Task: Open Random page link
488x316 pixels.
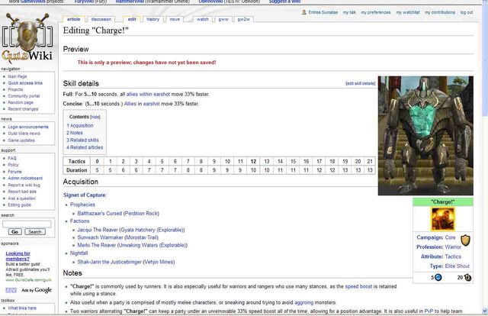Action: [21, 102]
